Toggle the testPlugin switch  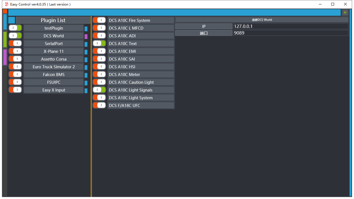click(x=15, y=28)
